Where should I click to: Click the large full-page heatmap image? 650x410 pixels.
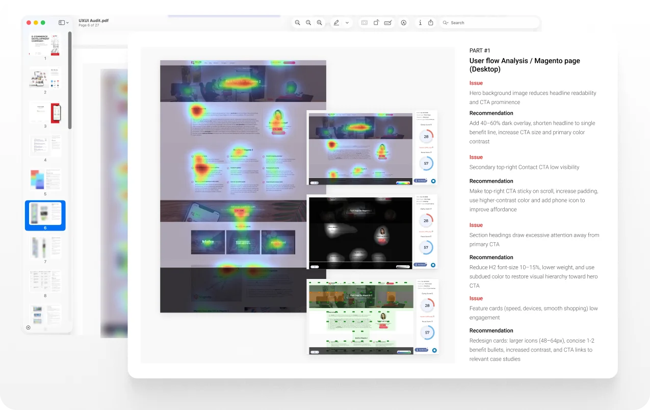[x=243, y=186]
